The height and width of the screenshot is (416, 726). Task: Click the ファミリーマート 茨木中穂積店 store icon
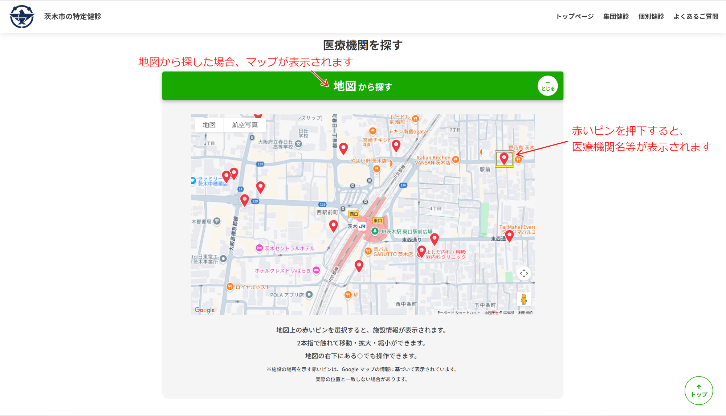[193, 180]
